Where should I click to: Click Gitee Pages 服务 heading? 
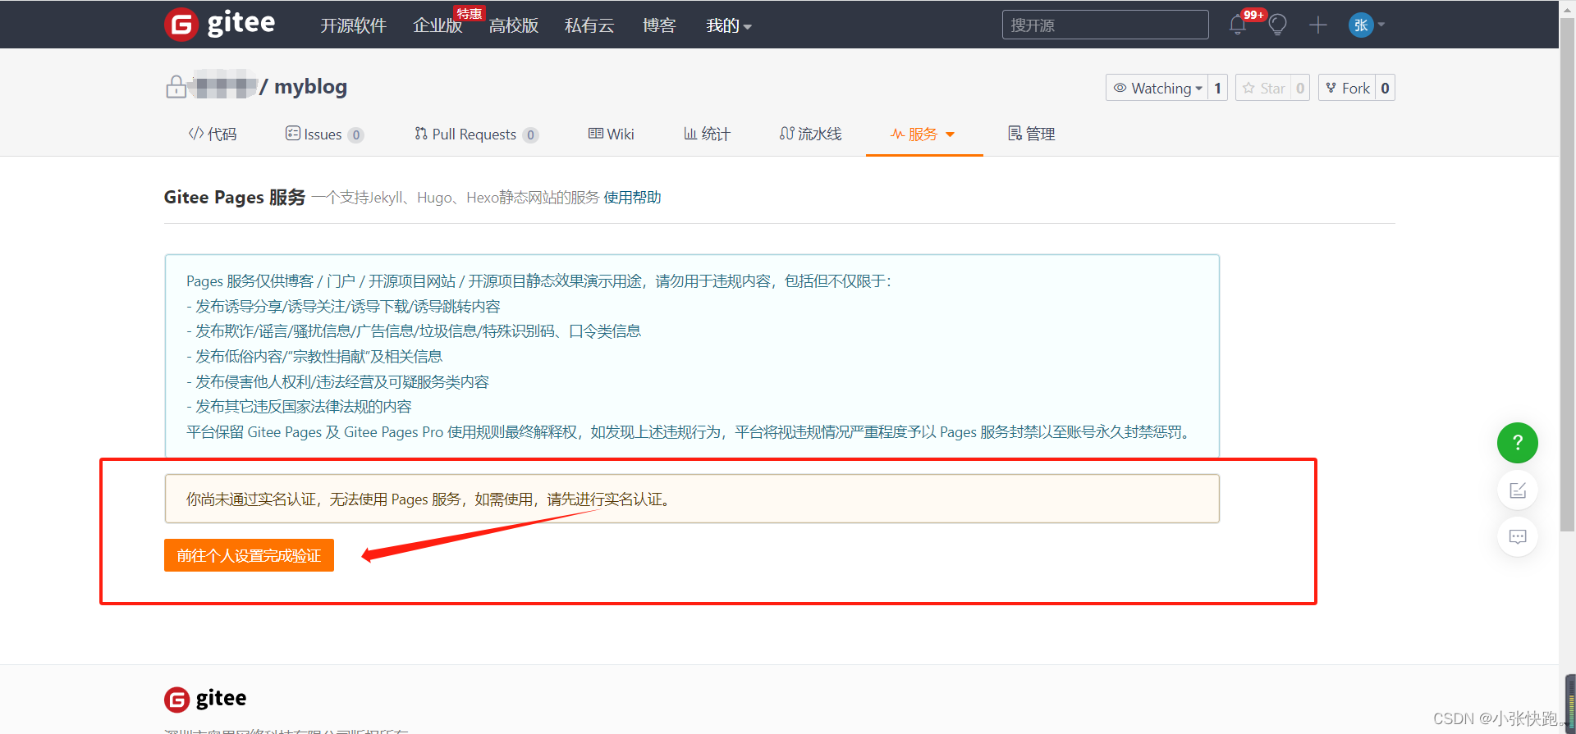(x=235, y=197)
